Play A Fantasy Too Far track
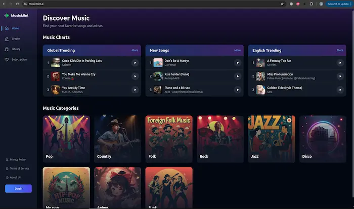354x209 pixels. tap(340, 63)
